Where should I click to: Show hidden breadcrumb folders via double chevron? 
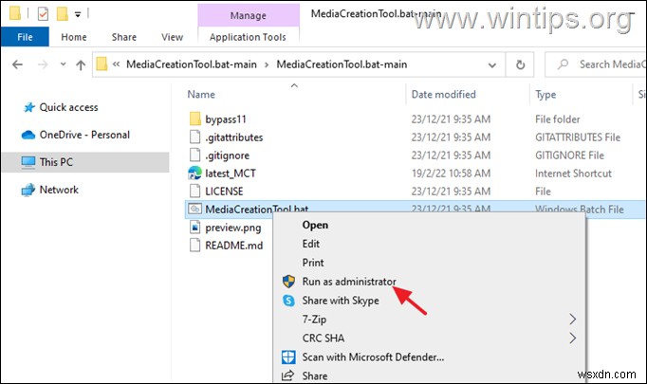pyautogui.click(x=117, y=64)
